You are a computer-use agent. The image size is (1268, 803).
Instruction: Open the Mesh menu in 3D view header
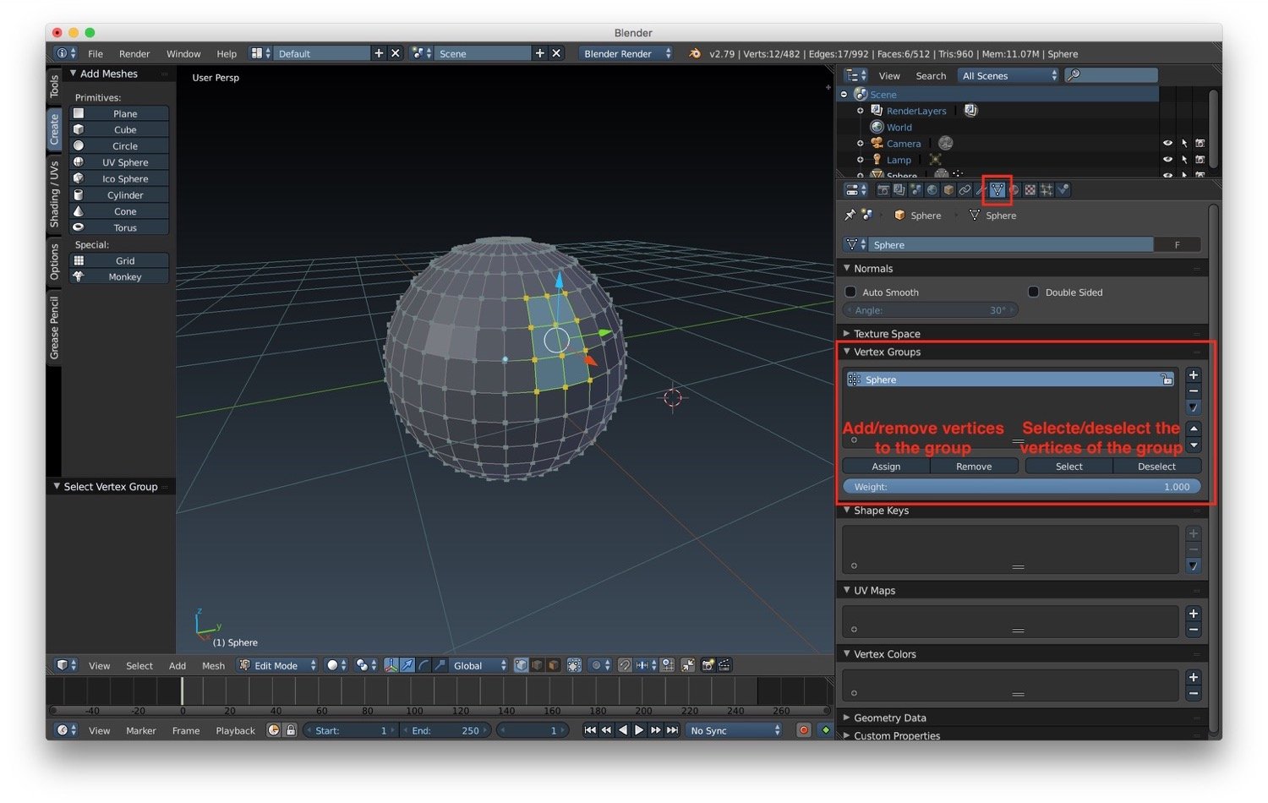213,665
